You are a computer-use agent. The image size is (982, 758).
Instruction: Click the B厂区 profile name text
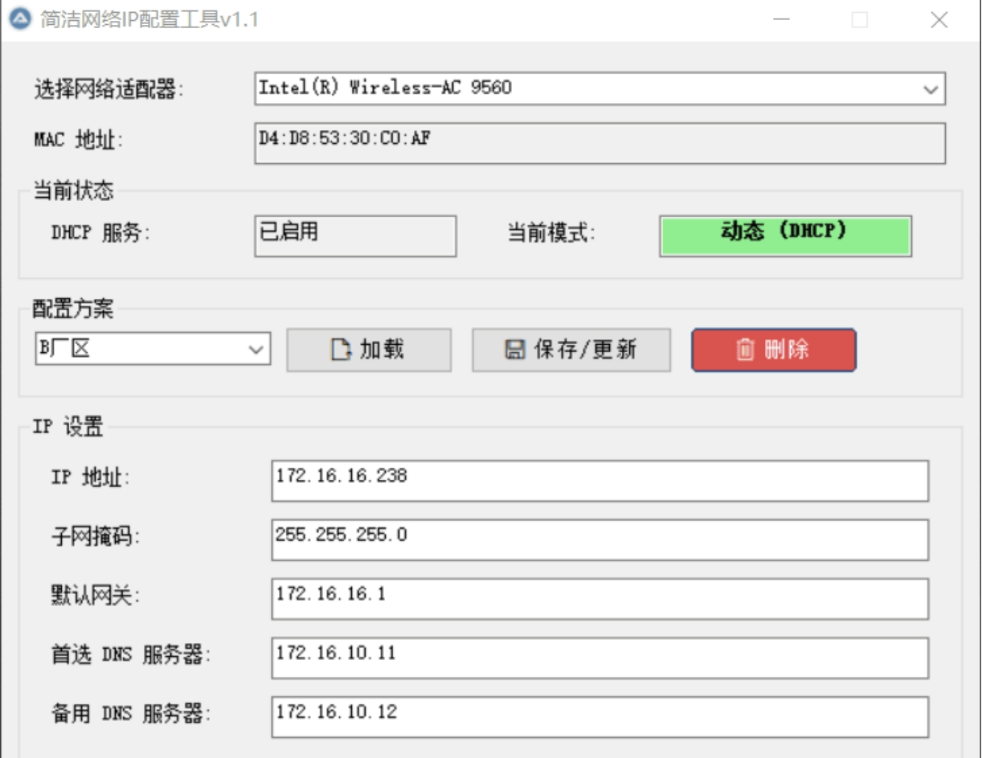point(64,350)
